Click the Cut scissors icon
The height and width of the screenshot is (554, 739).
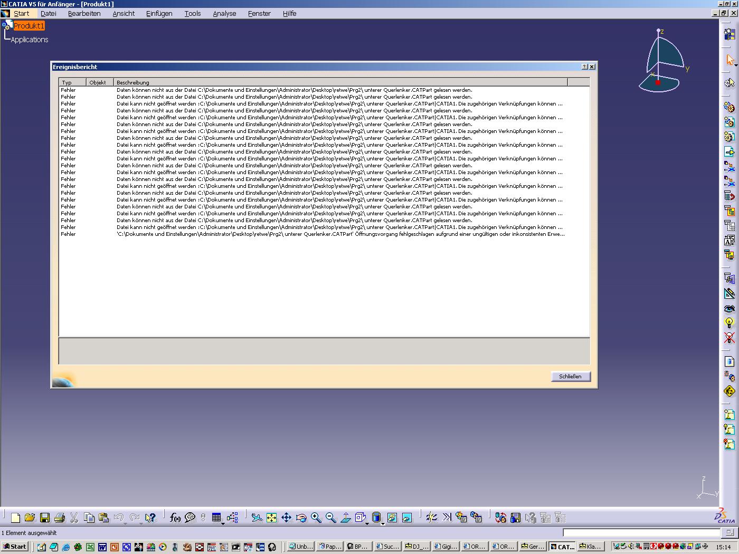(x=74, y=518)
